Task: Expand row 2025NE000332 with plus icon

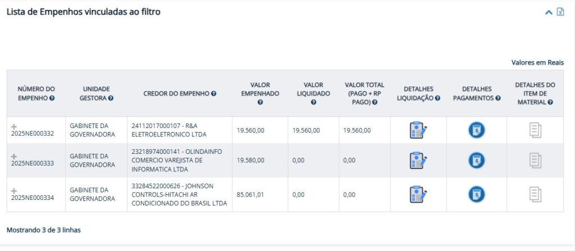Action: click(x=14, y=126)
